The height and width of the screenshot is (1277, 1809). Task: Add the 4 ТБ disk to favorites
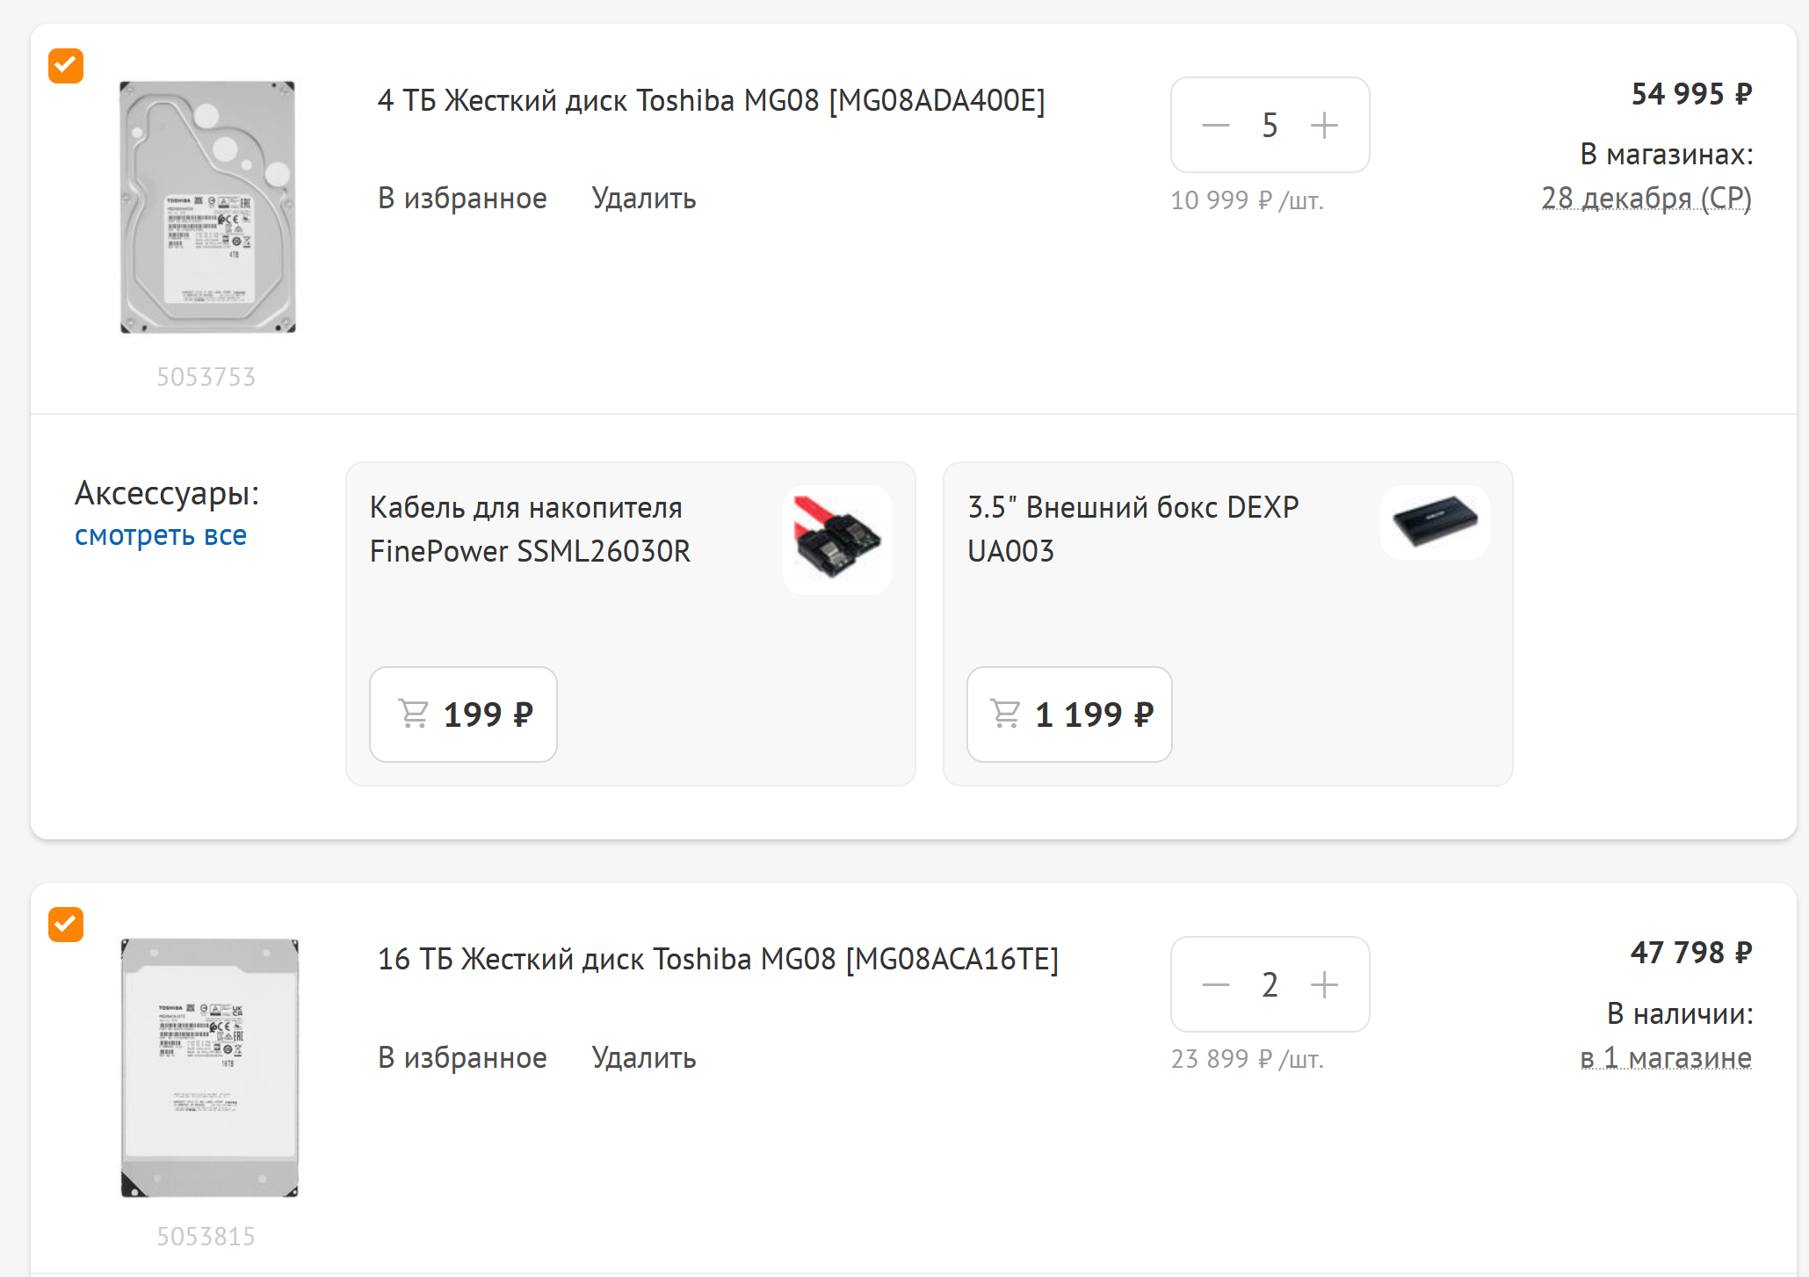tap(462, 199)
